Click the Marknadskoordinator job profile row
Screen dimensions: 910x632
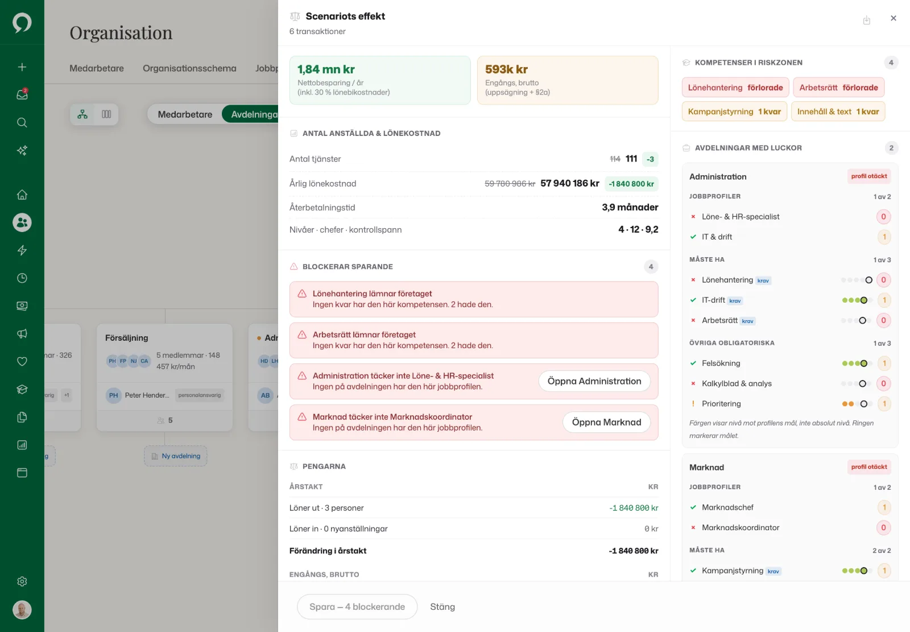(x=790, y=528)
